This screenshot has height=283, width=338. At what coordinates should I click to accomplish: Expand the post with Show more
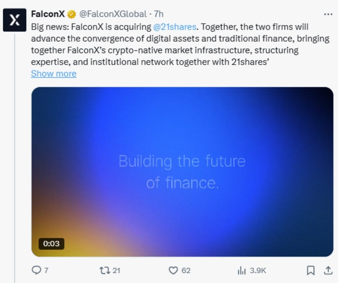(x=54, y=74)
